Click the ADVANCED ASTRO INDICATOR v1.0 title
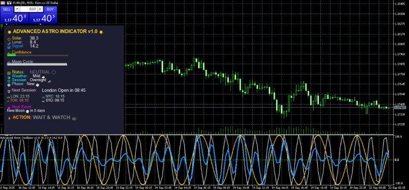 pyautogui.click(x=55, y=31)
